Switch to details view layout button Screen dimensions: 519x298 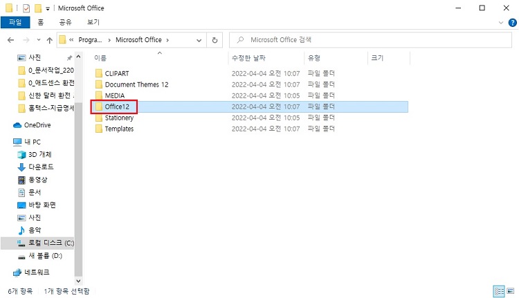tap(499, 291)
